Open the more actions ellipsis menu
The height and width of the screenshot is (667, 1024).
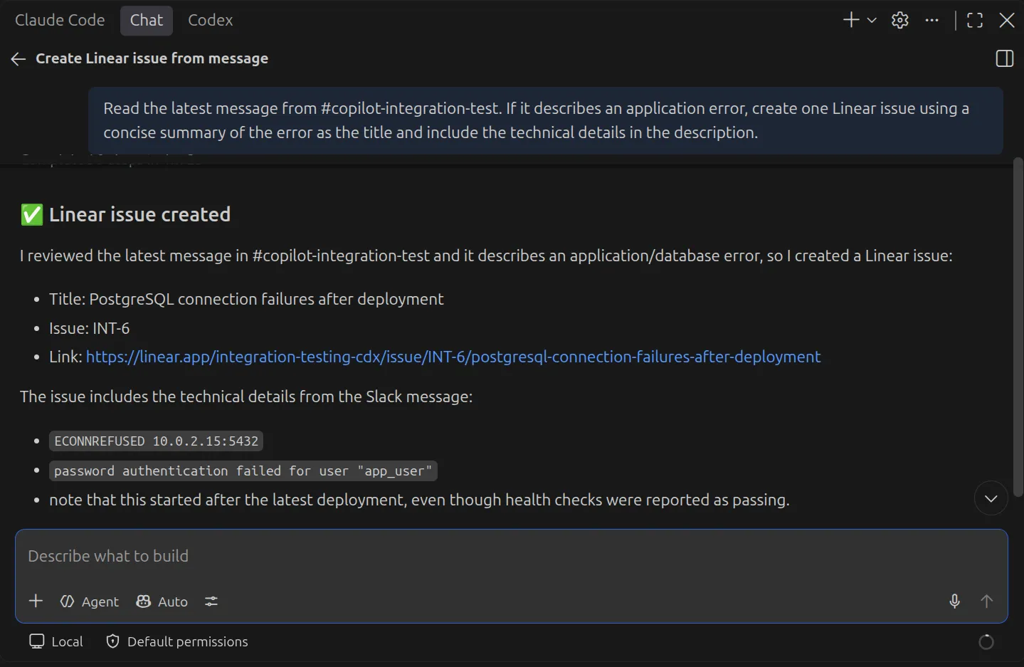[932, 20]
